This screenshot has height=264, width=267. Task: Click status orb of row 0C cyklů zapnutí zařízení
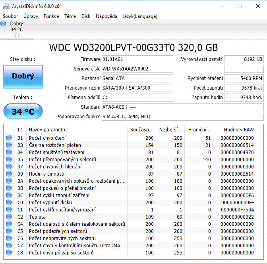tap(9, 195)
